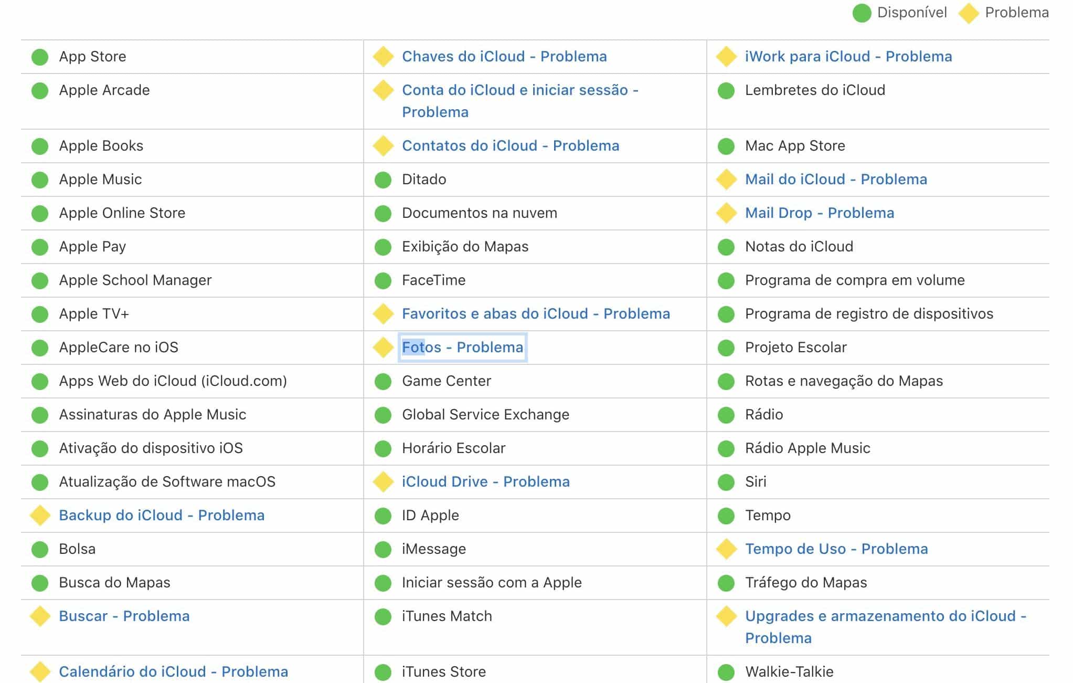
Task: Click yellow diamond beside Mail do iCloud
Action: (x=726, y=180)
